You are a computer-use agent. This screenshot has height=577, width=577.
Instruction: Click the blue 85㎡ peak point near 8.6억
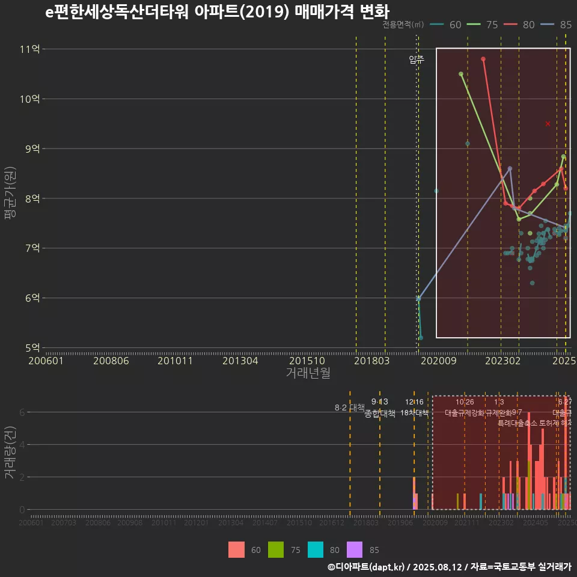click(x=510, y=168)
